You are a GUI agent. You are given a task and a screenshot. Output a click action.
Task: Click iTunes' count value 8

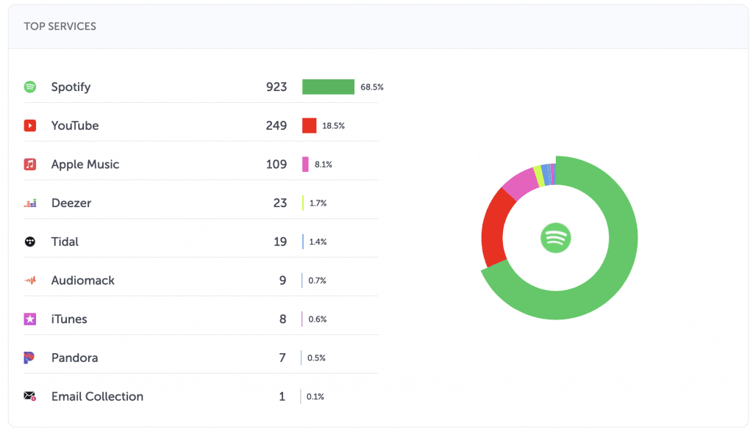283,319
